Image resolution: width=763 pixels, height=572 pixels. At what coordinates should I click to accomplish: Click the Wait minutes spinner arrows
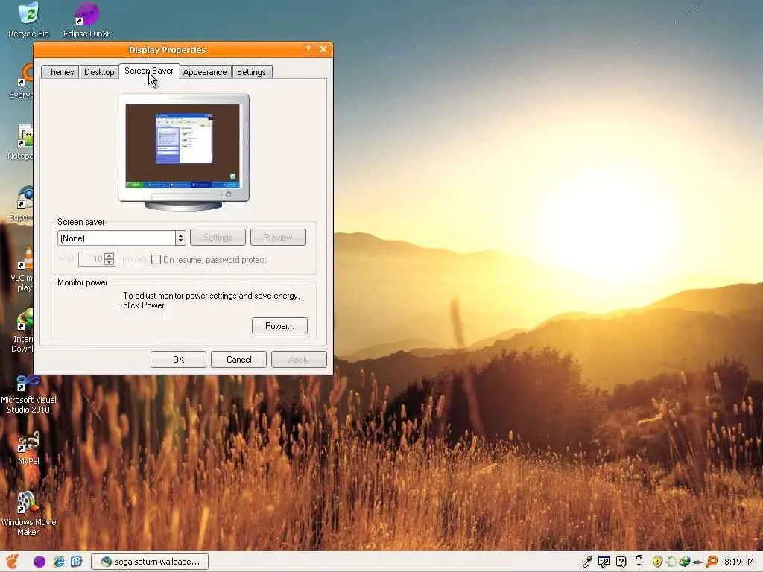(110, 259)
